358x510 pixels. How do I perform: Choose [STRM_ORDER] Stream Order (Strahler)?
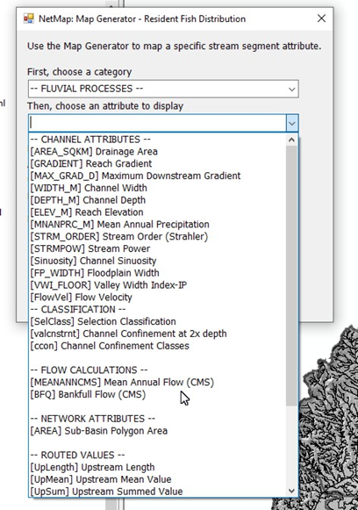119,236
